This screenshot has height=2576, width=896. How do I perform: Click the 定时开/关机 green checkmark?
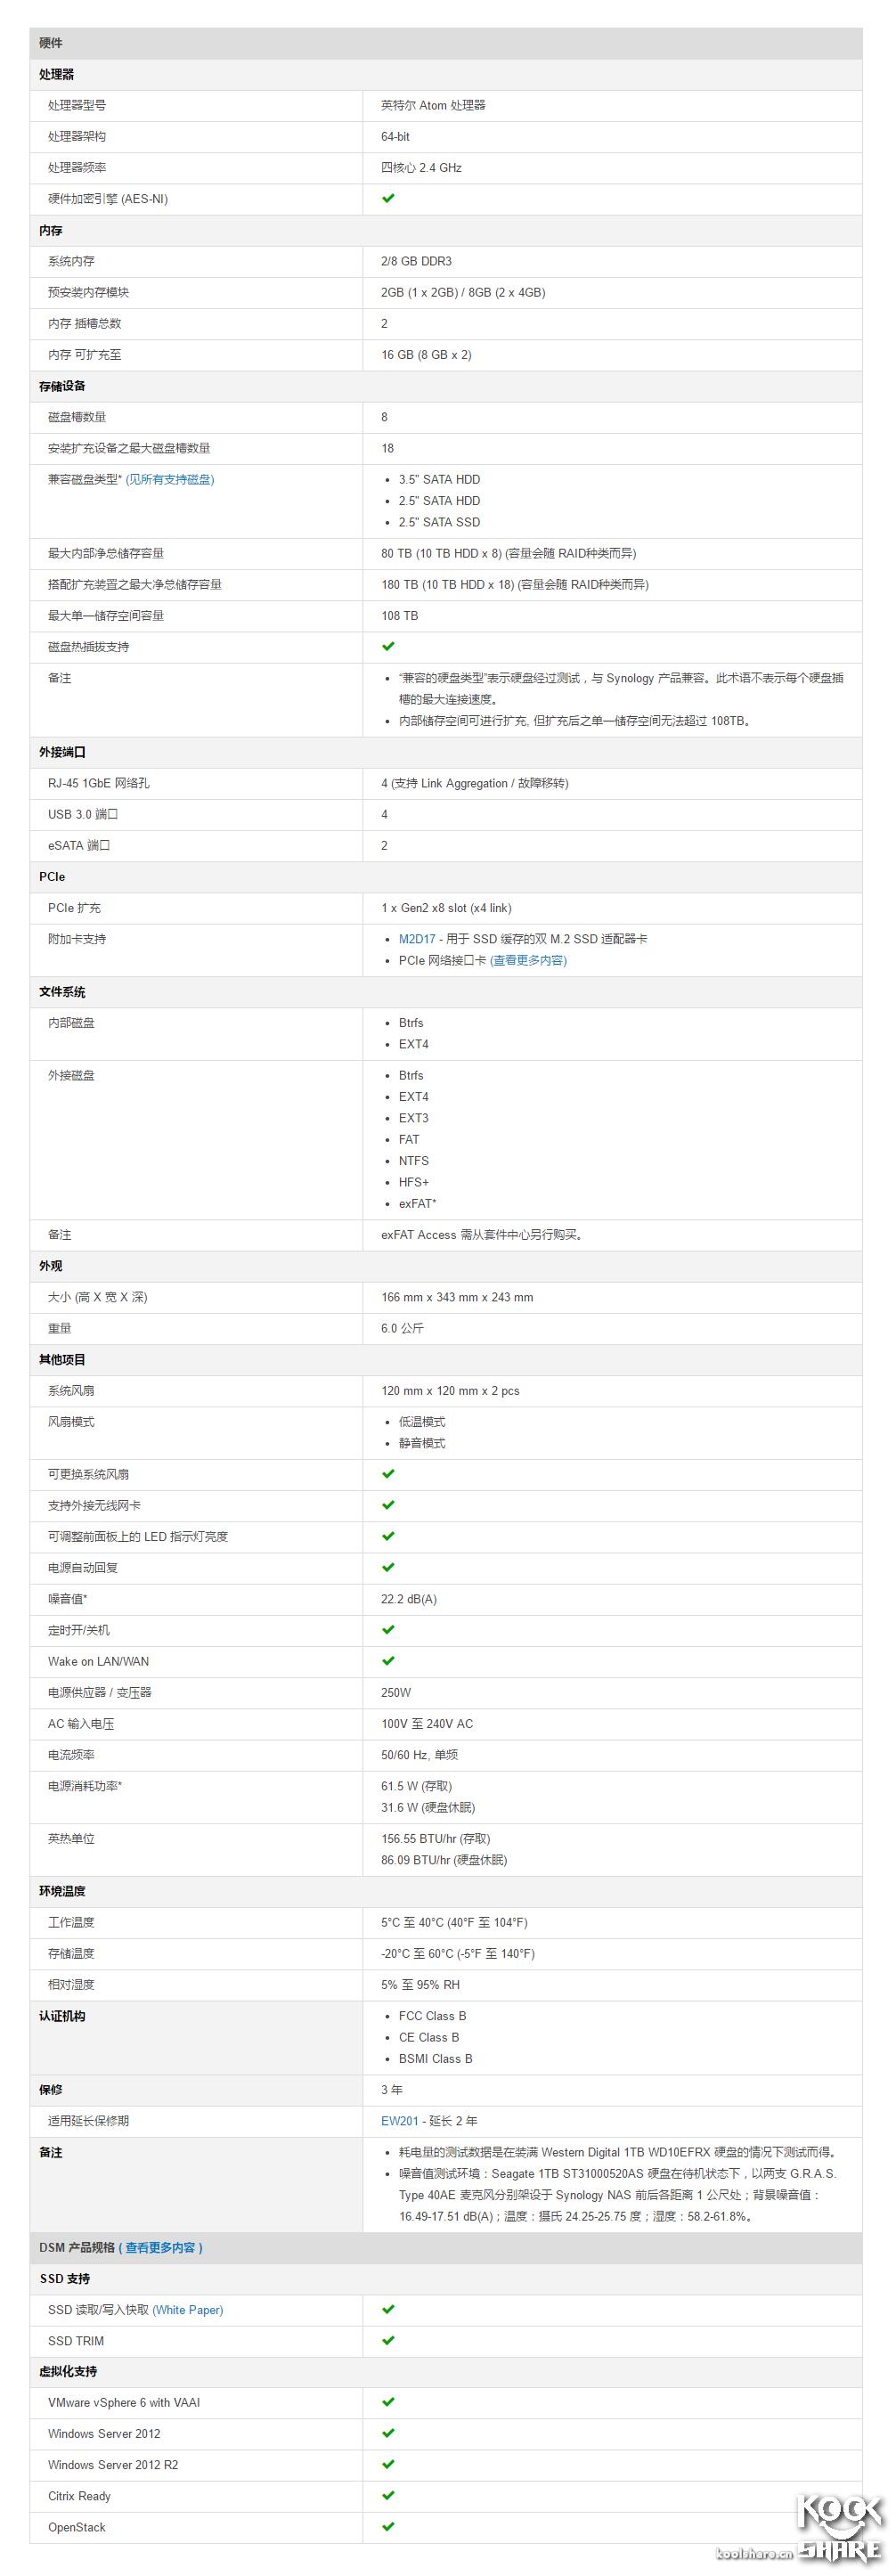tap(388, 1629)
